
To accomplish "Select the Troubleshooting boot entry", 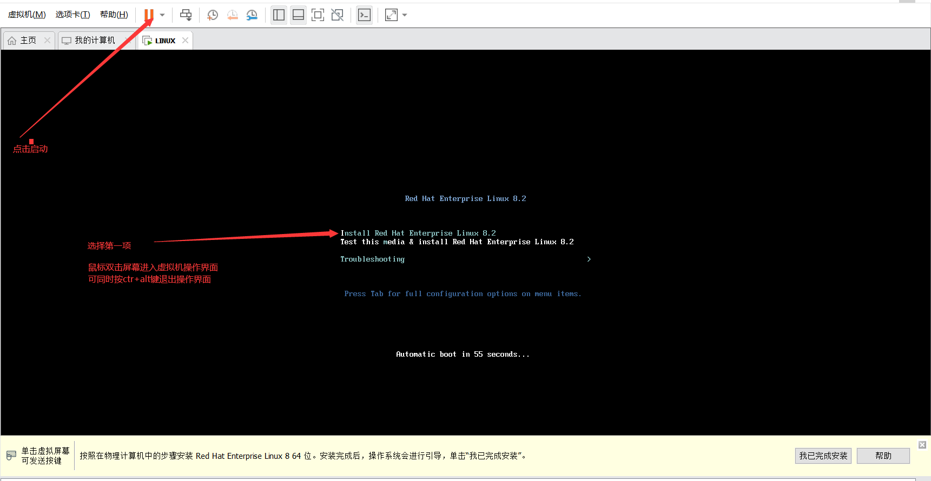I will coord(372,259).
